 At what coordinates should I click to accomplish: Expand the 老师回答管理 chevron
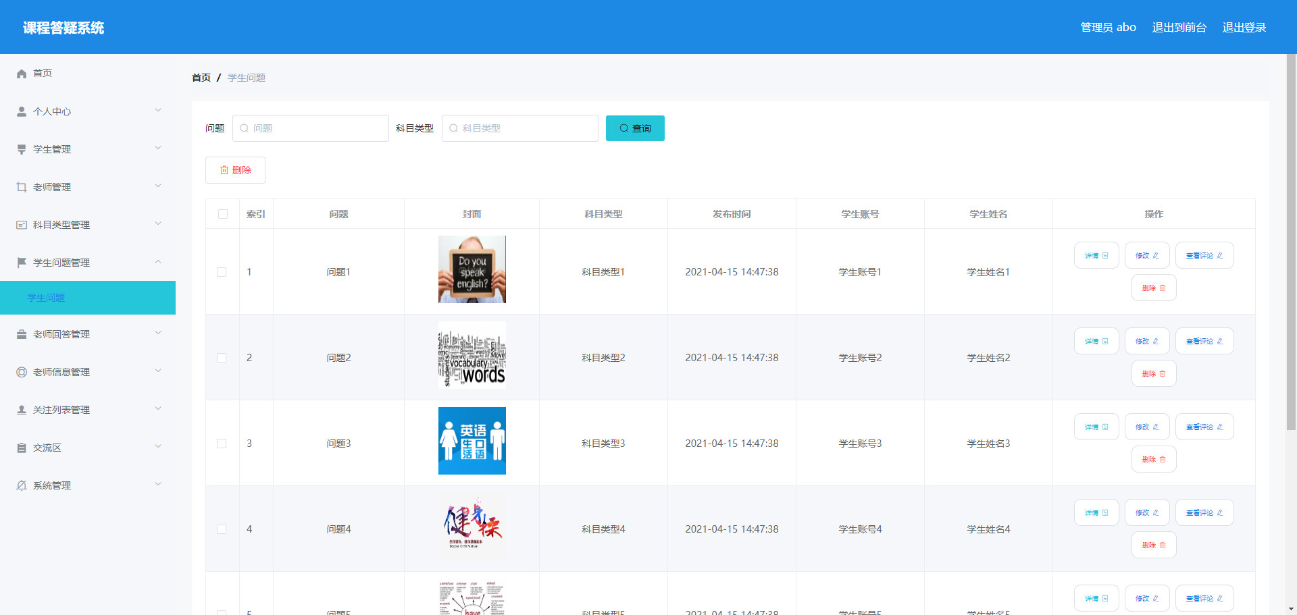[158, 333]
